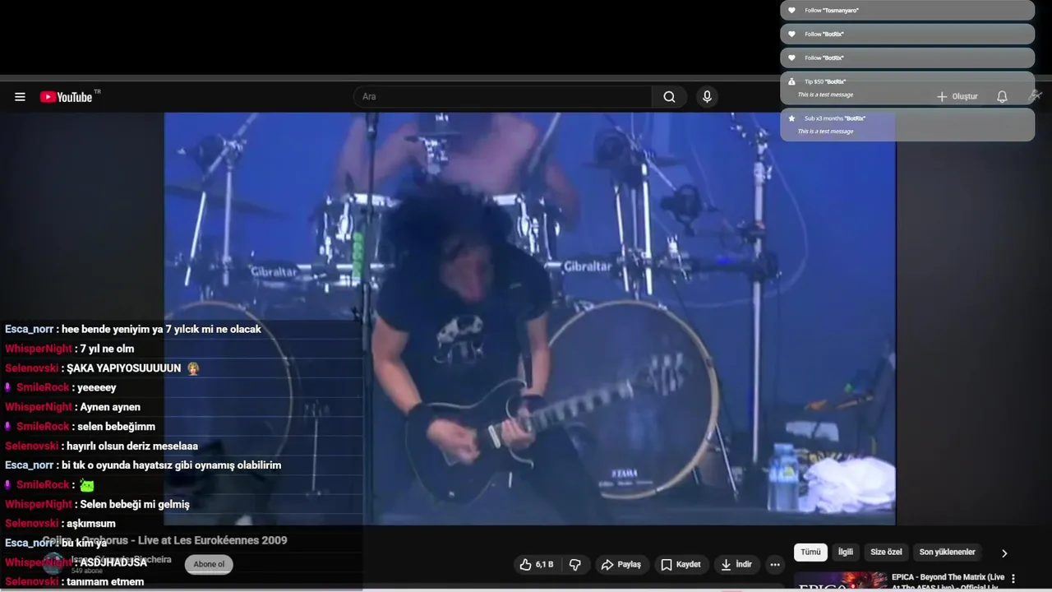This screenshot has width=1052, height=592.
Task: Click mic badge beside SmileRock's "selen bebeğimm" message
Action: 8,426
